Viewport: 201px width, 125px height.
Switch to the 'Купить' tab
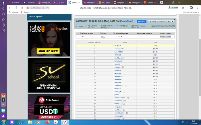click(x=150, y=3)
